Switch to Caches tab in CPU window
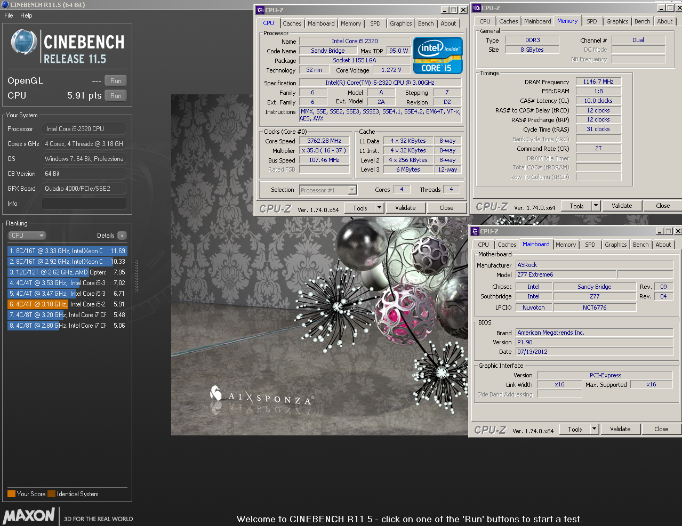 [x=292, y=23]
